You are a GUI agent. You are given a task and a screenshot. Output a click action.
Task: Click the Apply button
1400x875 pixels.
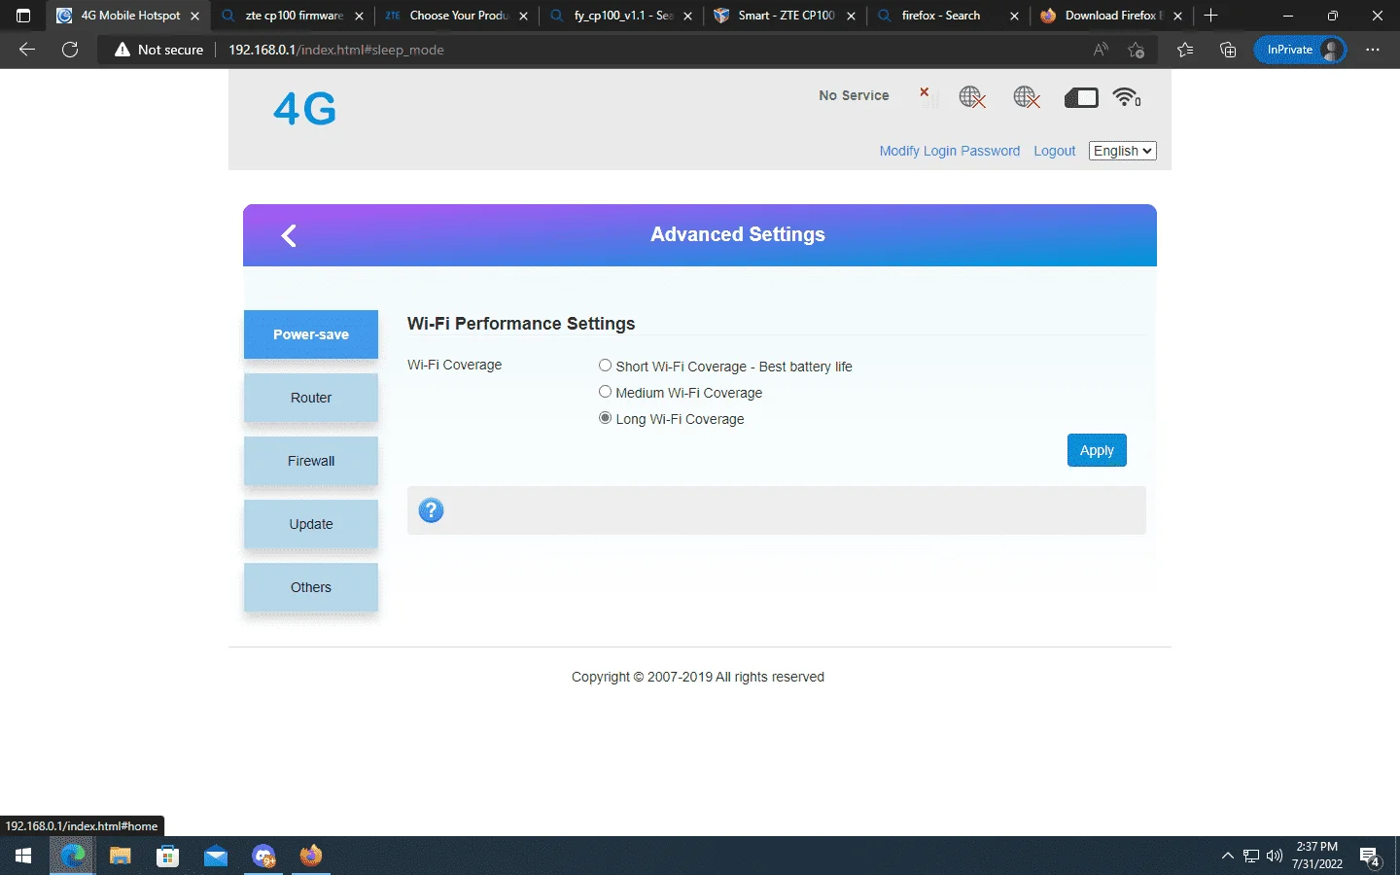coord(1097,450)
